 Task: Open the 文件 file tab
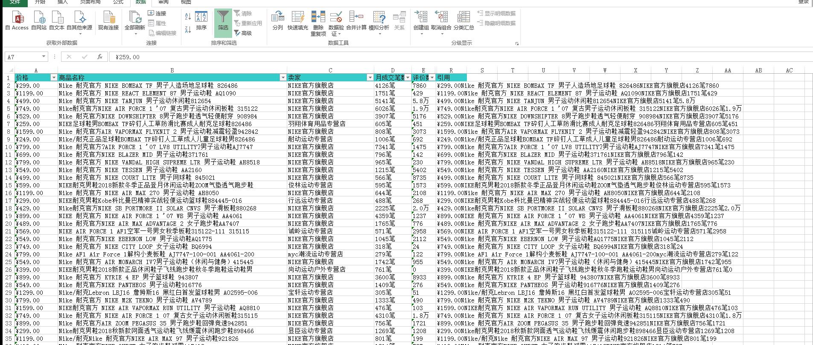[15, 2]
